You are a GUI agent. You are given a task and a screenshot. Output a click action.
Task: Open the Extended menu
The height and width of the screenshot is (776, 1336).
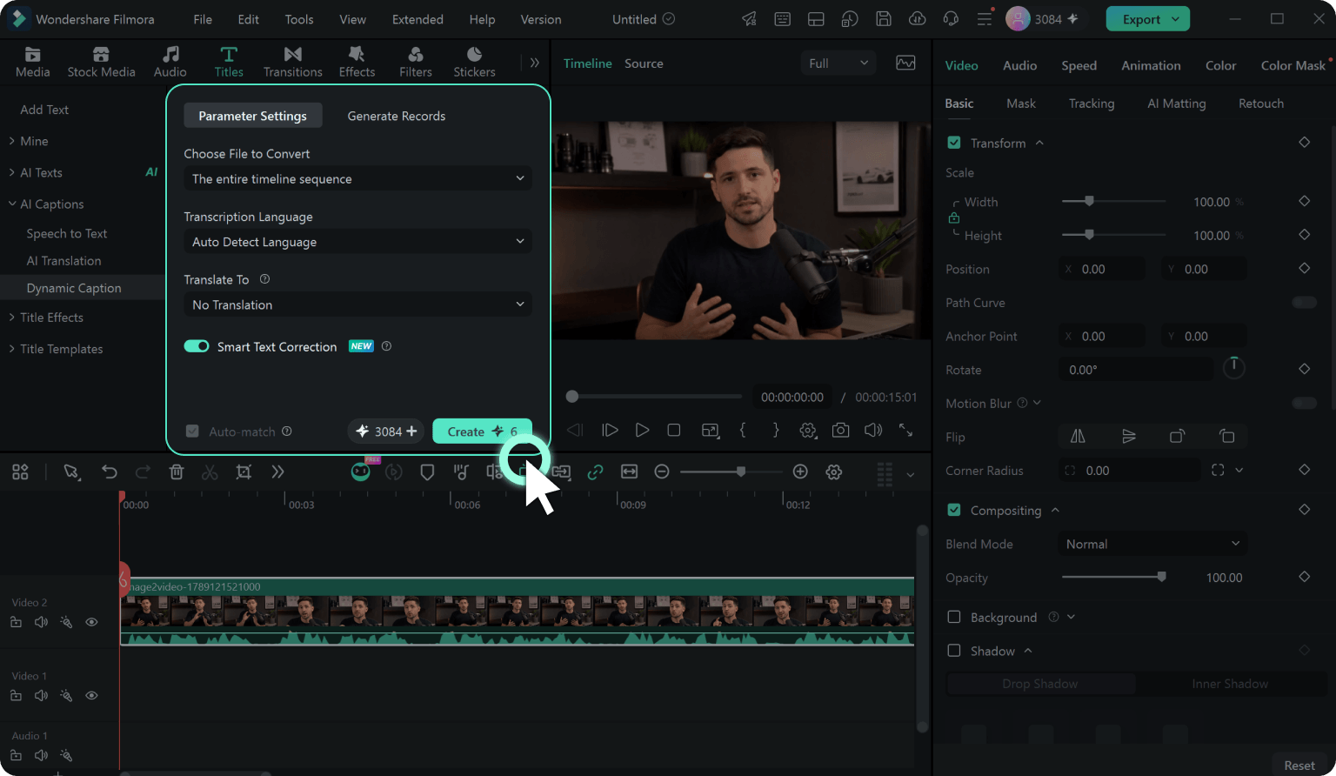[x=417, y=19]
